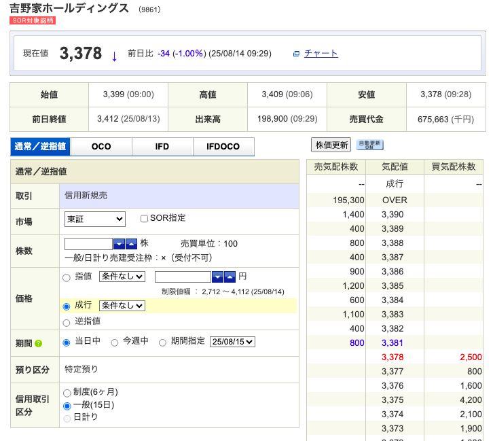The height and width of the screenshot is (441, 493).
Task: Click bid price 3,374 in the order book
Action: point(392,414)
